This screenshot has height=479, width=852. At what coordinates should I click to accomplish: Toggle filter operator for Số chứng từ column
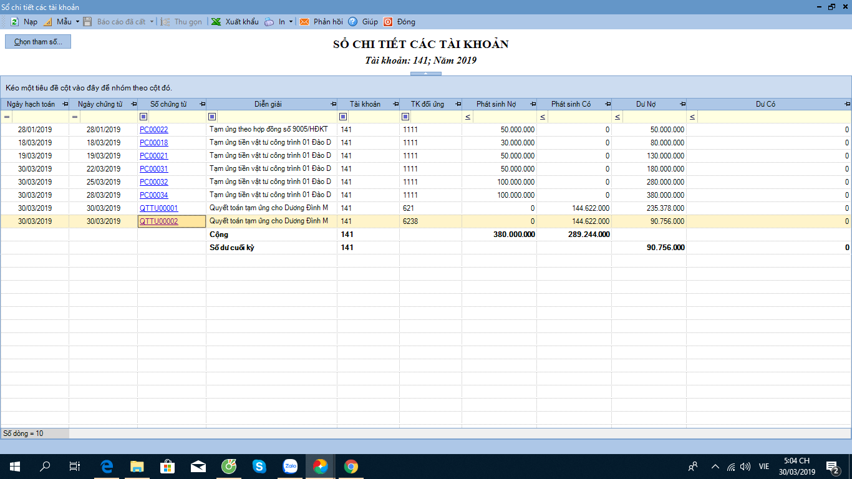pos(143,117)
